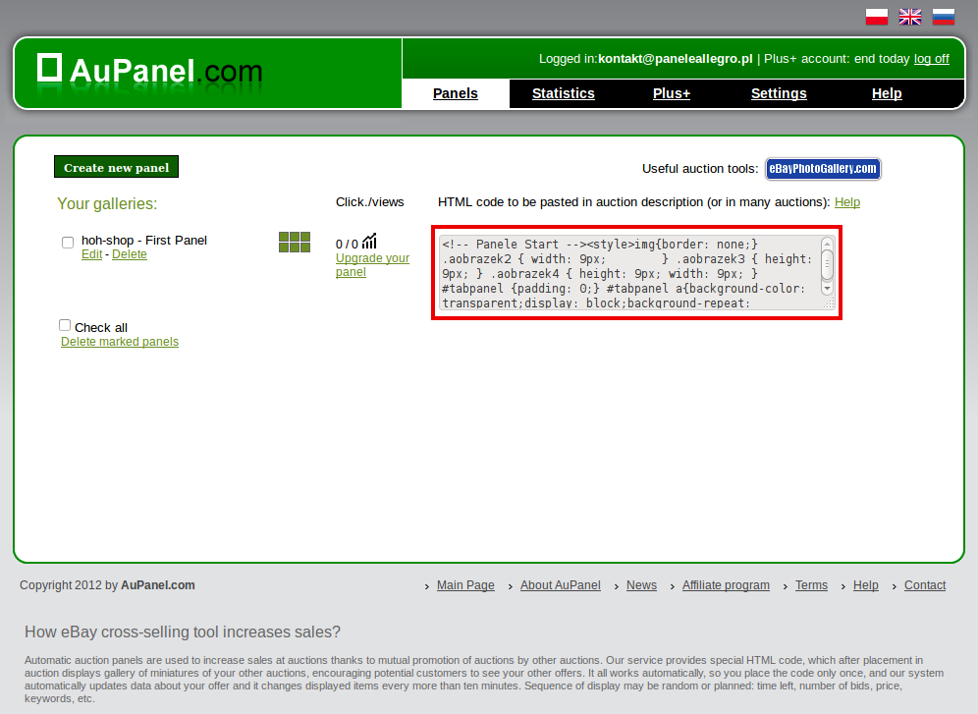Open the eBayPhotoGallery.com banner

click(823, 168)
